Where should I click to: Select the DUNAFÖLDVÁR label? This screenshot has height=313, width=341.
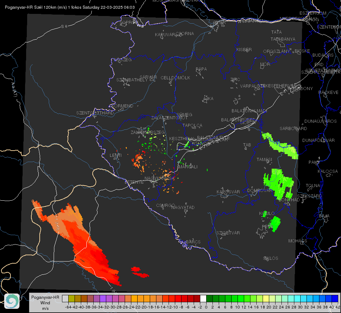(x=318, y=140)
